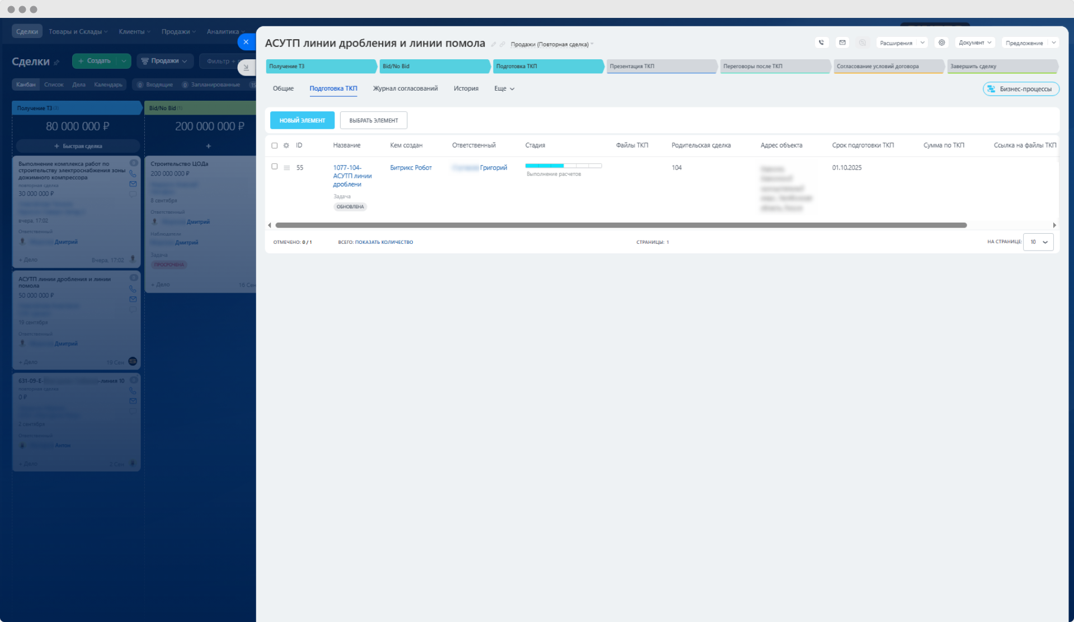Close the deal side panel with blue X

click(246, 42)
